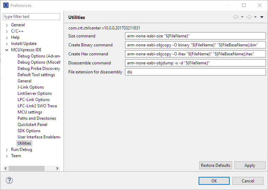
Task: Open Default Tool settings page
Action: [36, 75]
